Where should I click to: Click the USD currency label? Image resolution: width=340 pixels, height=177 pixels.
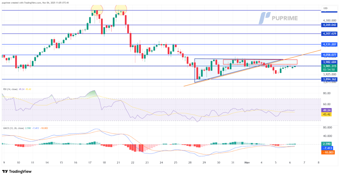click(x=325, y=8)
